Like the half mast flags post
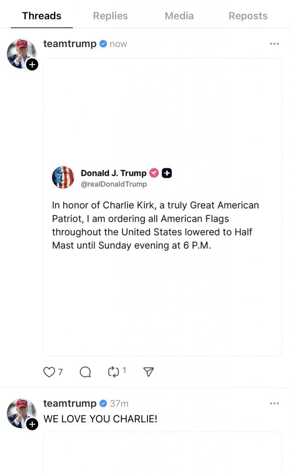Viewport: 290px width, 473px height. 49,372
